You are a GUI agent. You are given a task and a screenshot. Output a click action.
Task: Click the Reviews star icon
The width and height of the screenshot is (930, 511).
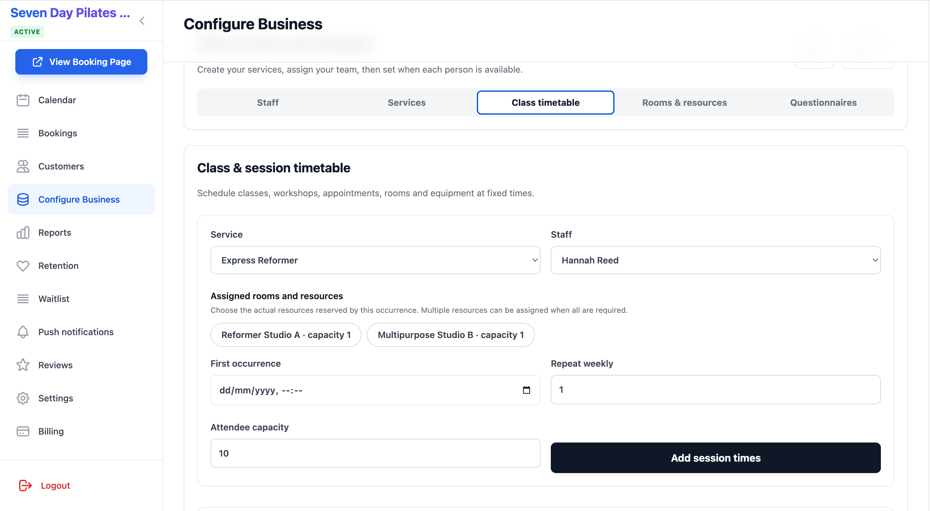(x=23, y=365)
